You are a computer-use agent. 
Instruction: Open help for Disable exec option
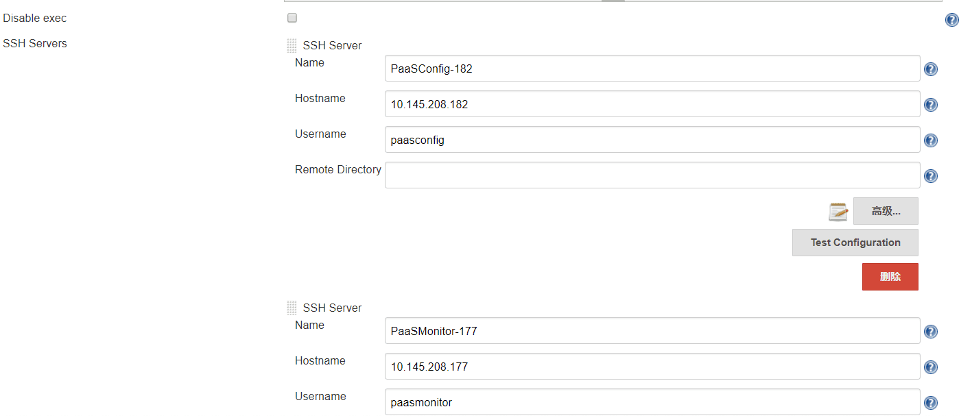click(952, 20)
